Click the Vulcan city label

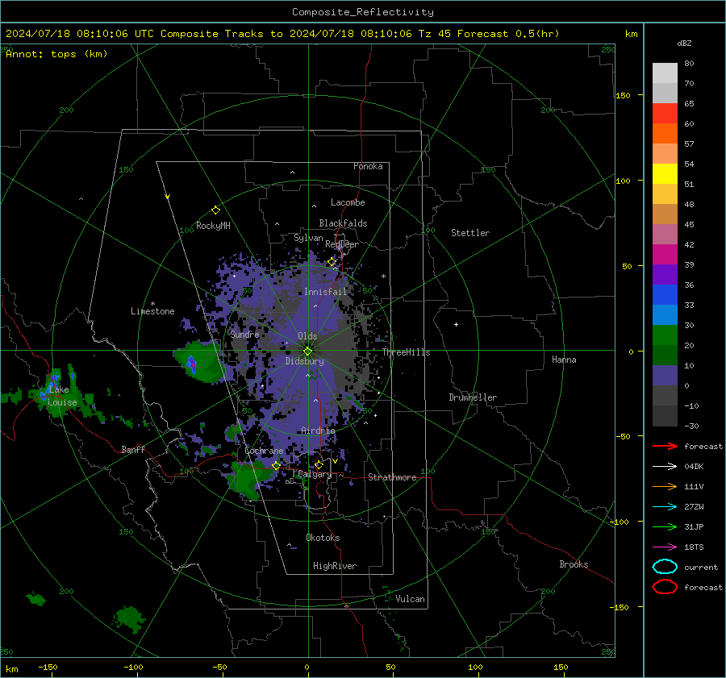click(x=410, y=599)
